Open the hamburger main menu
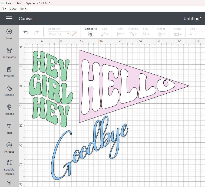This screenshot has height=187, width=205. click(x=9, y=18)
